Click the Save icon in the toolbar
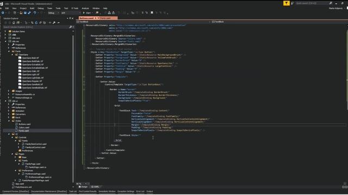The image size is (348, 195). pyautogui.click(x=25, y=13)
